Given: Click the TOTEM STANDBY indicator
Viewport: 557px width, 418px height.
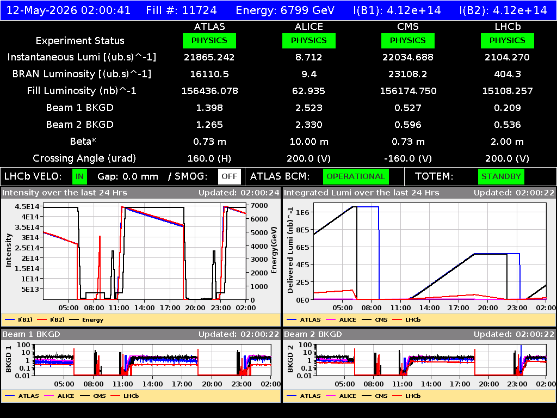Looking at the screenshot, I should 501,177.
